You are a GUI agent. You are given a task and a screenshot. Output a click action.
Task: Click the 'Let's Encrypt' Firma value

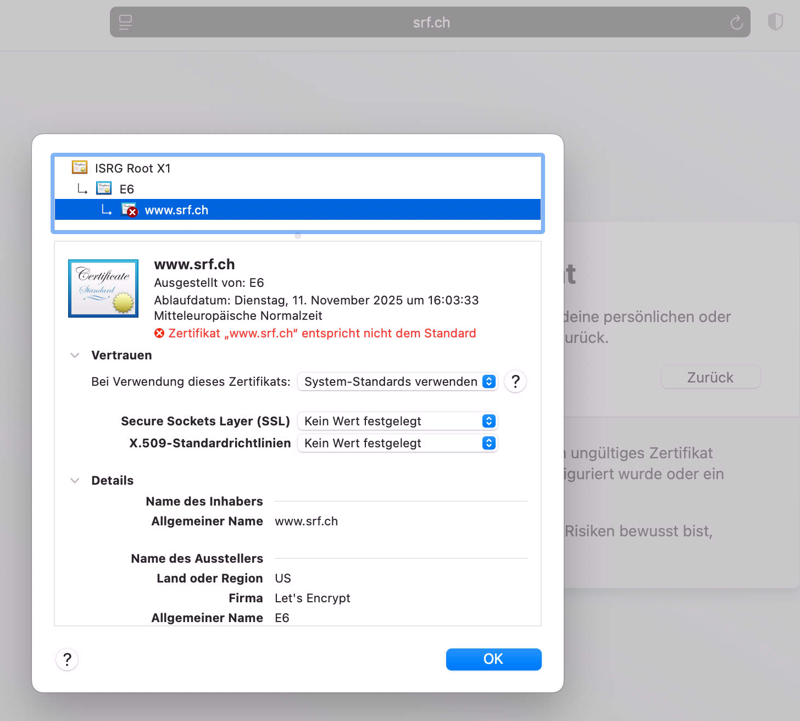(313, 598)
